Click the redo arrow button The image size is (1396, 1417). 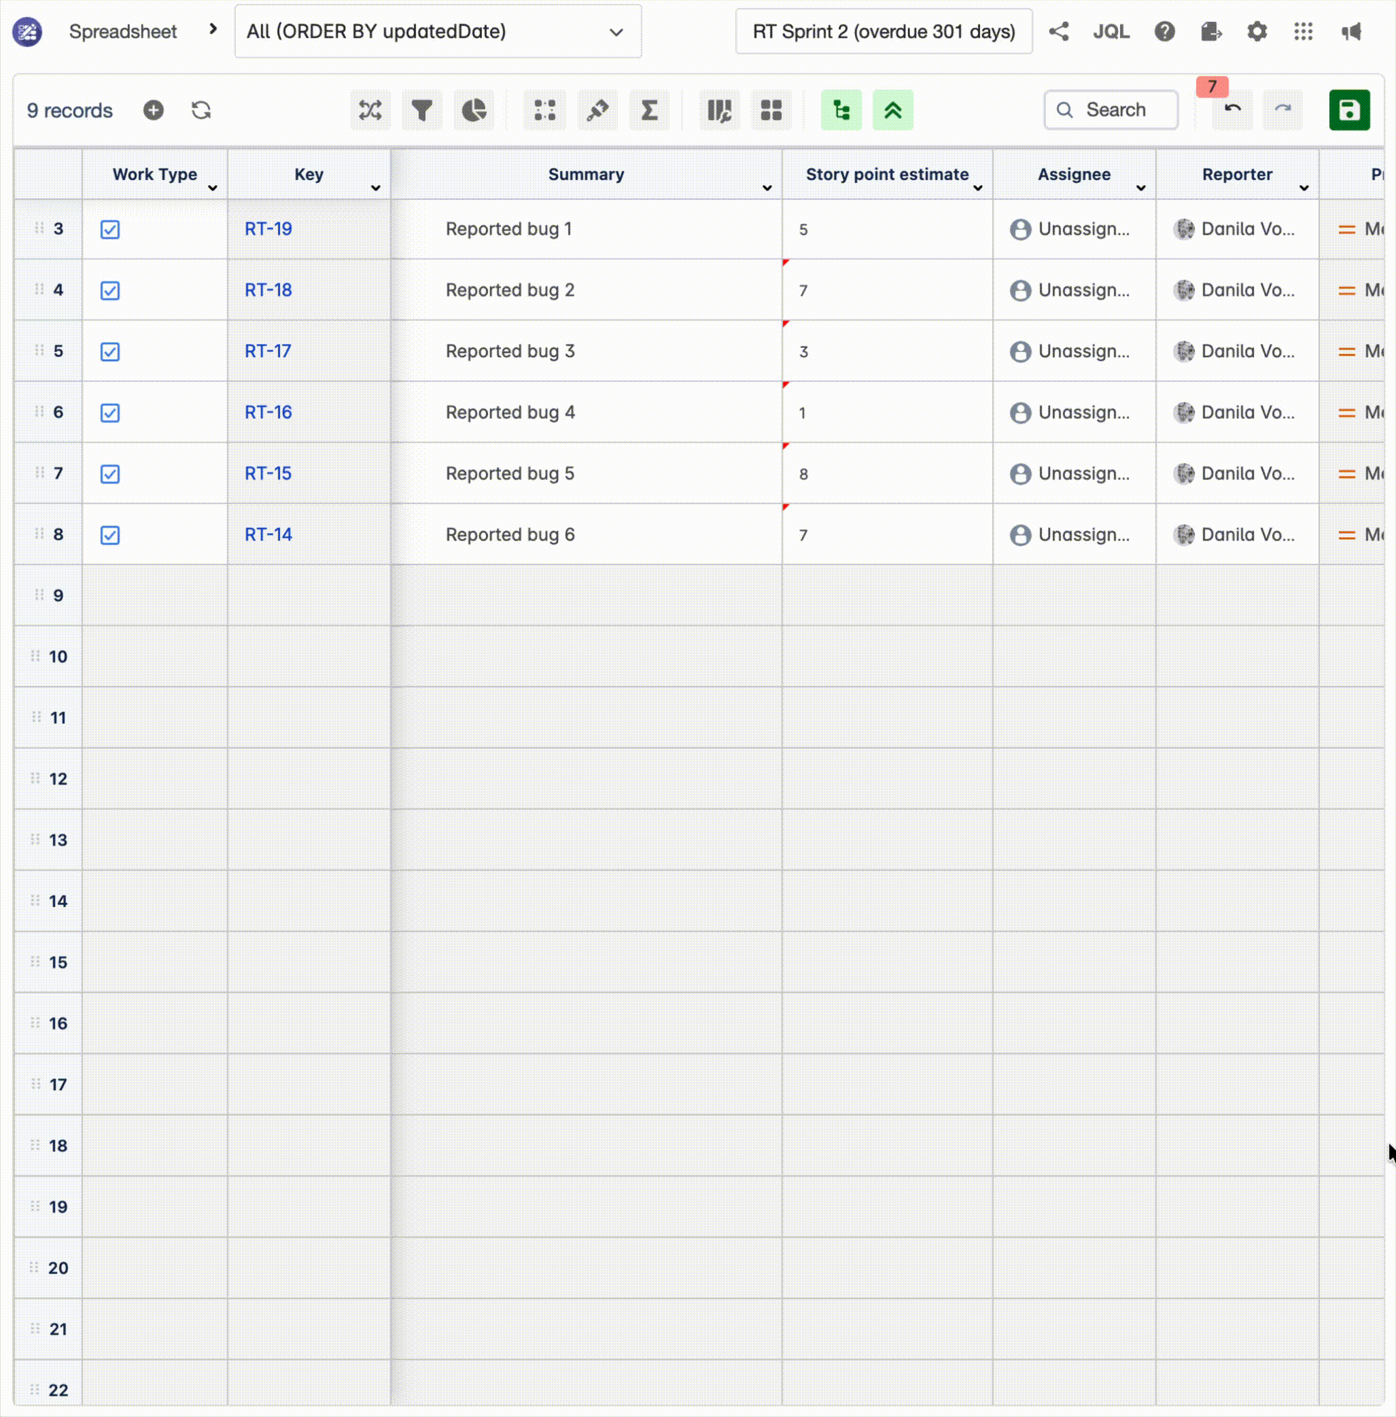pos(1282,110)
